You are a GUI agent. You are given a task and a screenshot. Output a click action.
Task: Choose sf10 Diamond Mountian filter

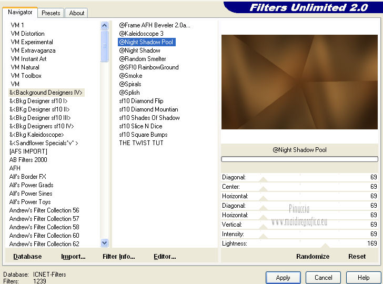(x=148, y=109)
